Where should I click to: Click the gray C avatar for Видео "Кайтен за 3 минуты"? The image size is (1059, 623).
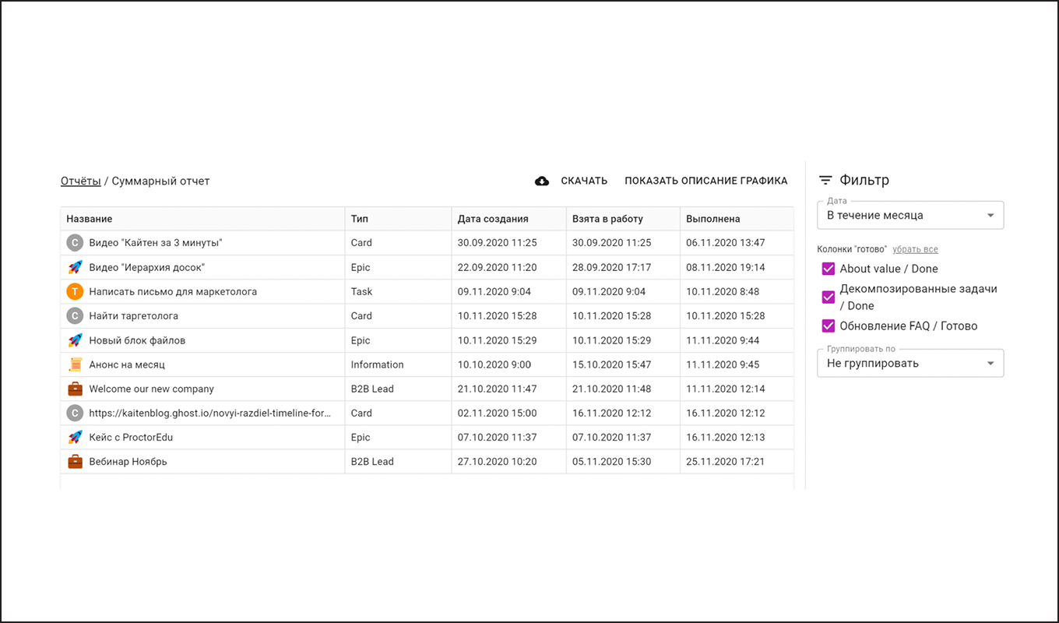(x=75, y=243)
